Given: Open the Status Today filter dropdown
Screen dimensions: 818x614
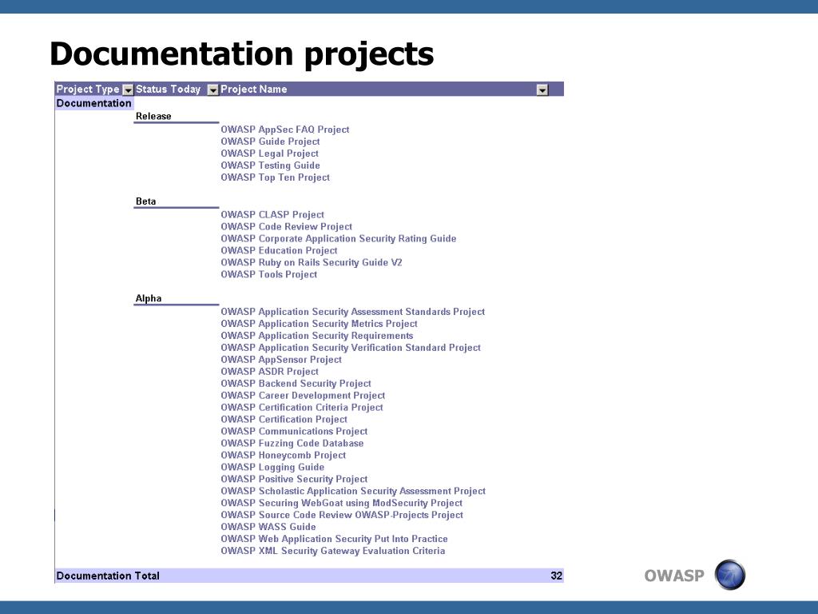Looking at the screenshot, I should coord(212,90).
